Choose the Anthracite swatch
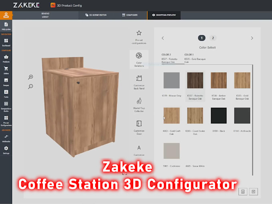 (242, 116)
